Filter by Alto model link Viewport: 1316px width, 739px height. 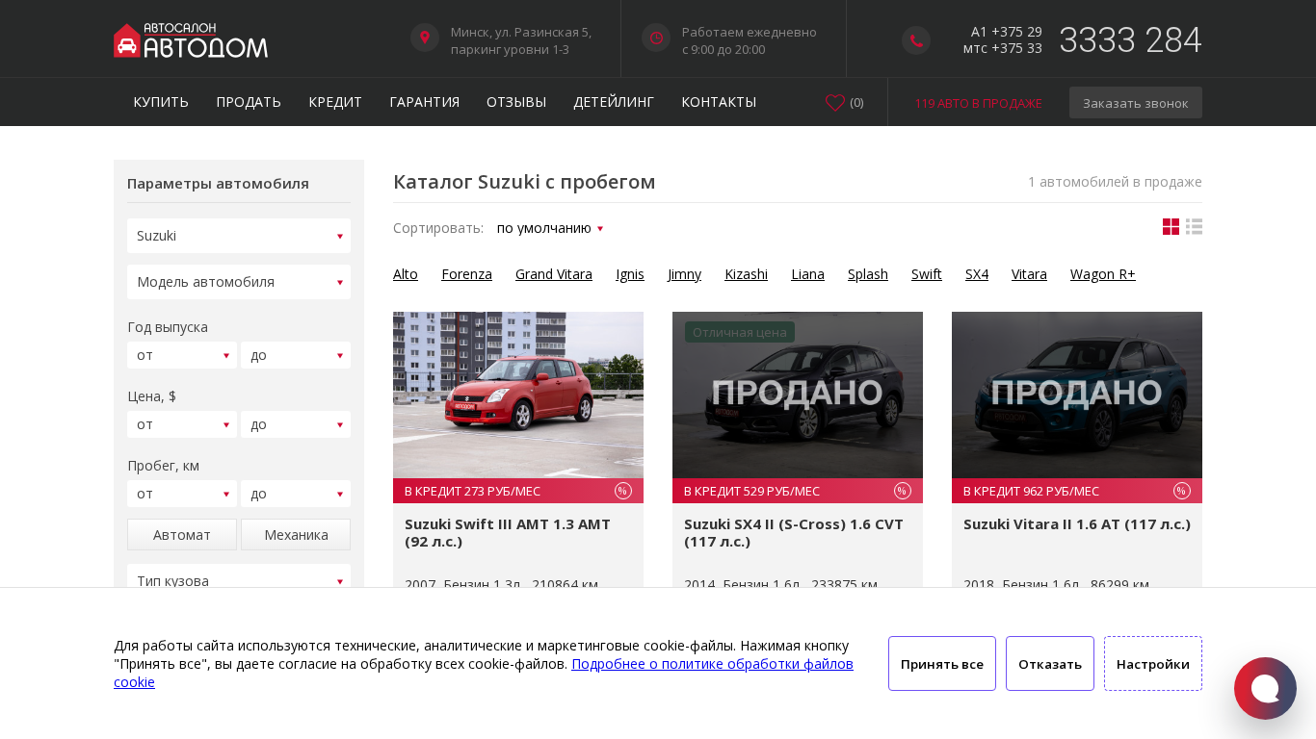pyautogui.click(x=406, y=274)
